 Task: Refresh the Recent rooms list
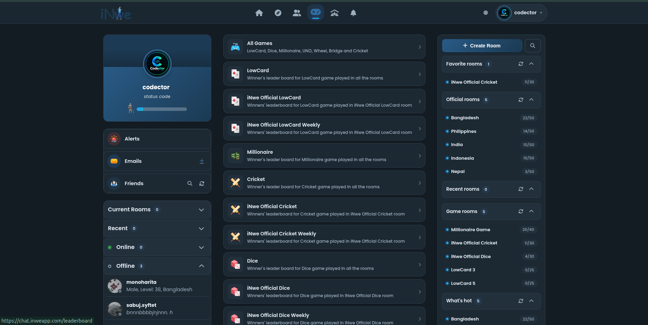(521, 189)
